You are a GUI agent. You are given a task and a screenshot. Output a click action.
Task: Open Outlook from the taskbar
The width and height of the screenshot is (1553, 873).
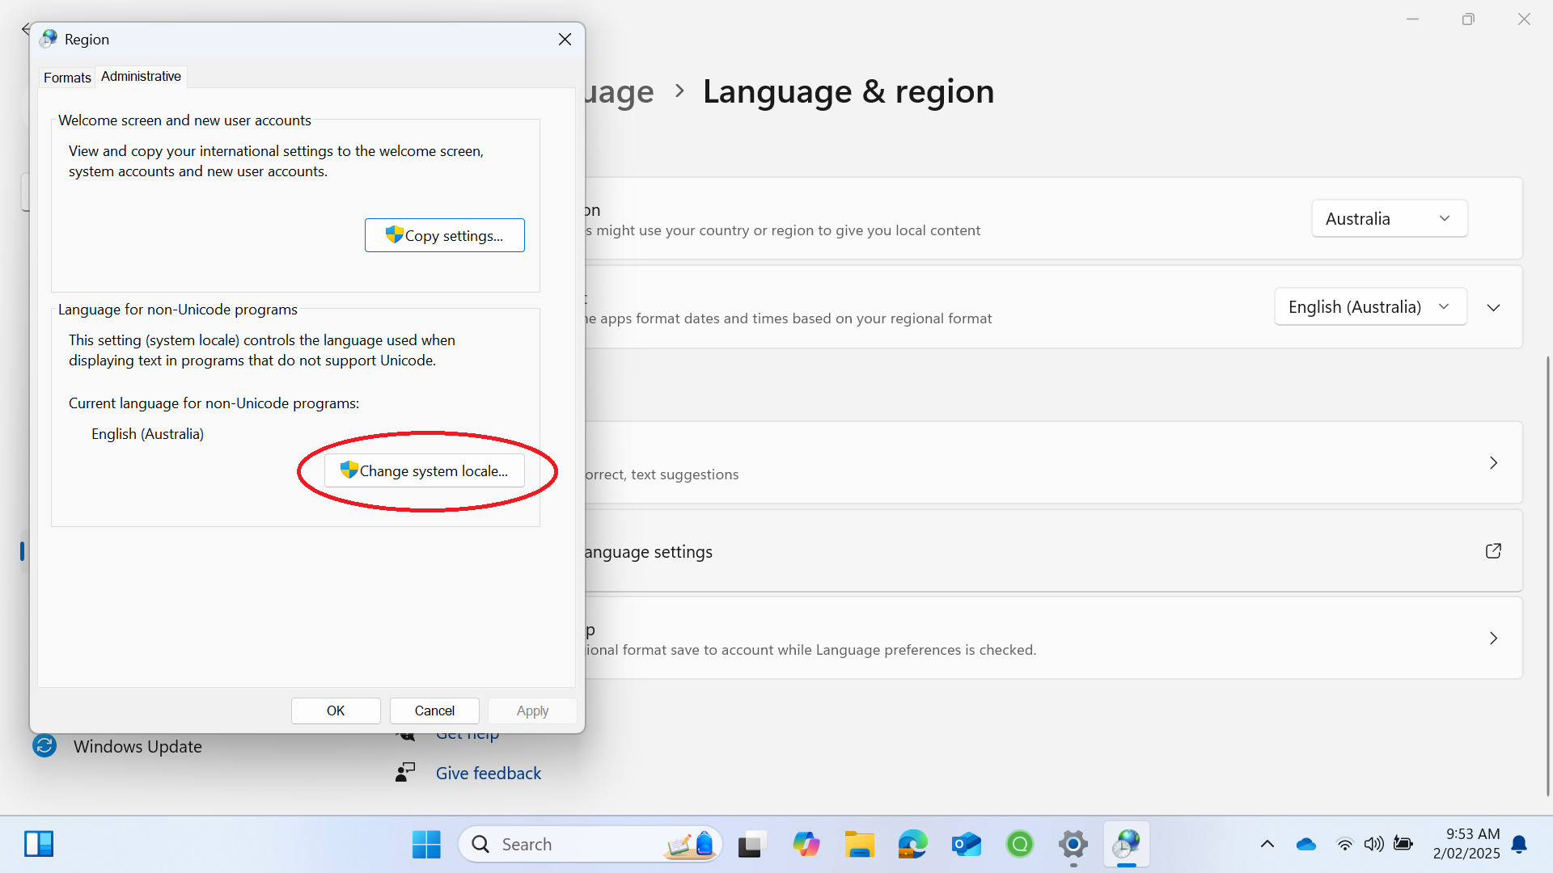966,844
